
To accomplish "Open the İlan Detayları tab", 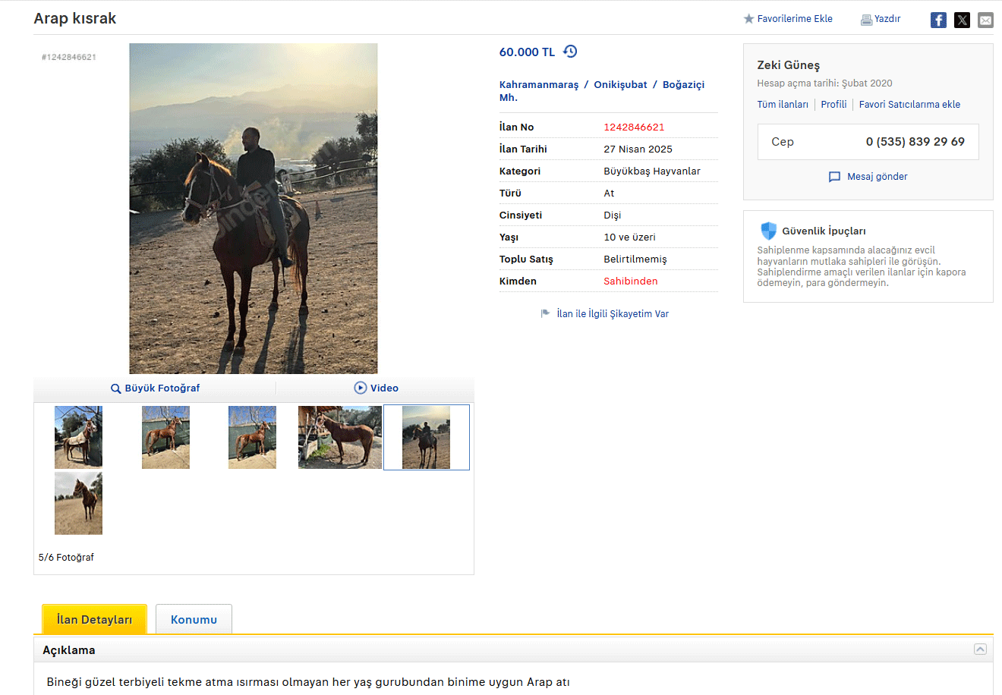I will tap(94, 619).
